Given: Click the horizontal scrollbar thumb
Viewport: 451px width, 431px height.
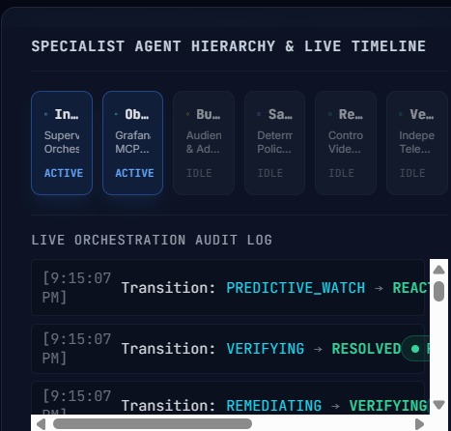Looking at the screenshot, I should [x=153, y=423].
